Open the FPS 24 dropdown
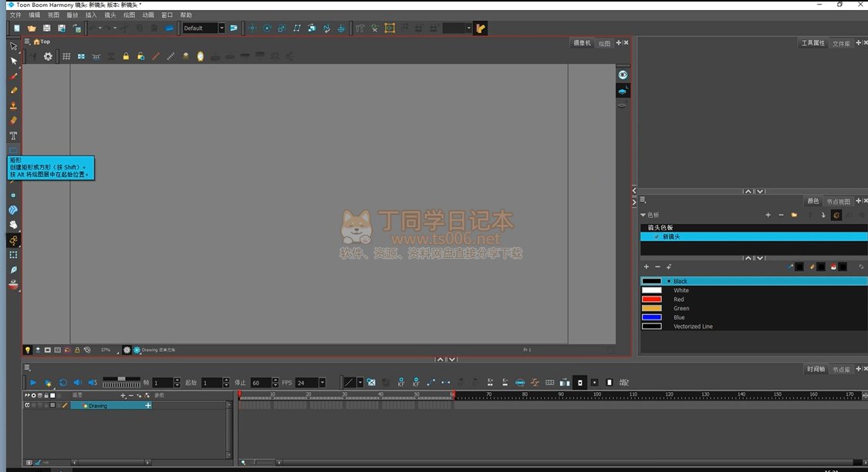This screenshot has width=868, height=472. pyautogui.click(x=322, y=383)
